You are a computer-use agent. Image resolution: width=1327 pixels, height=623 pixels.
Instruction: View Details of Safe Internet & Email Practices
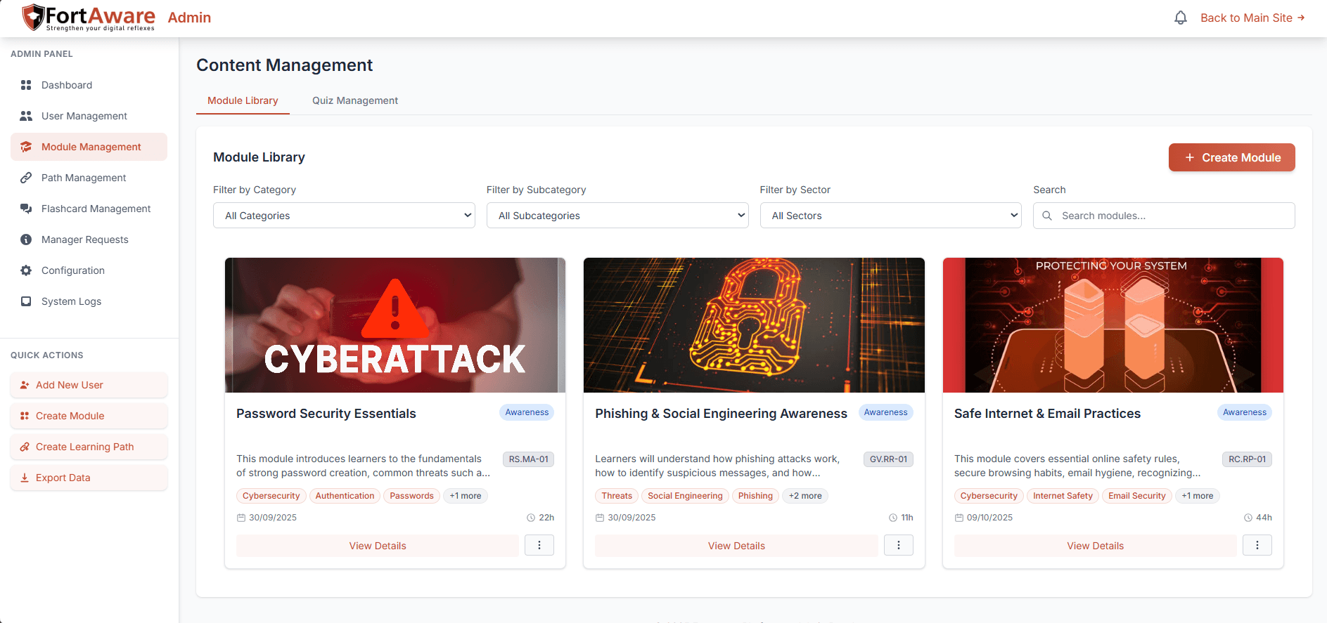click(x=1096, y=546)
